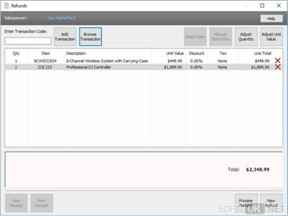Focus the Enter Transaction Code field
This screenshot has height=216, width=288.
pos(28,41)
